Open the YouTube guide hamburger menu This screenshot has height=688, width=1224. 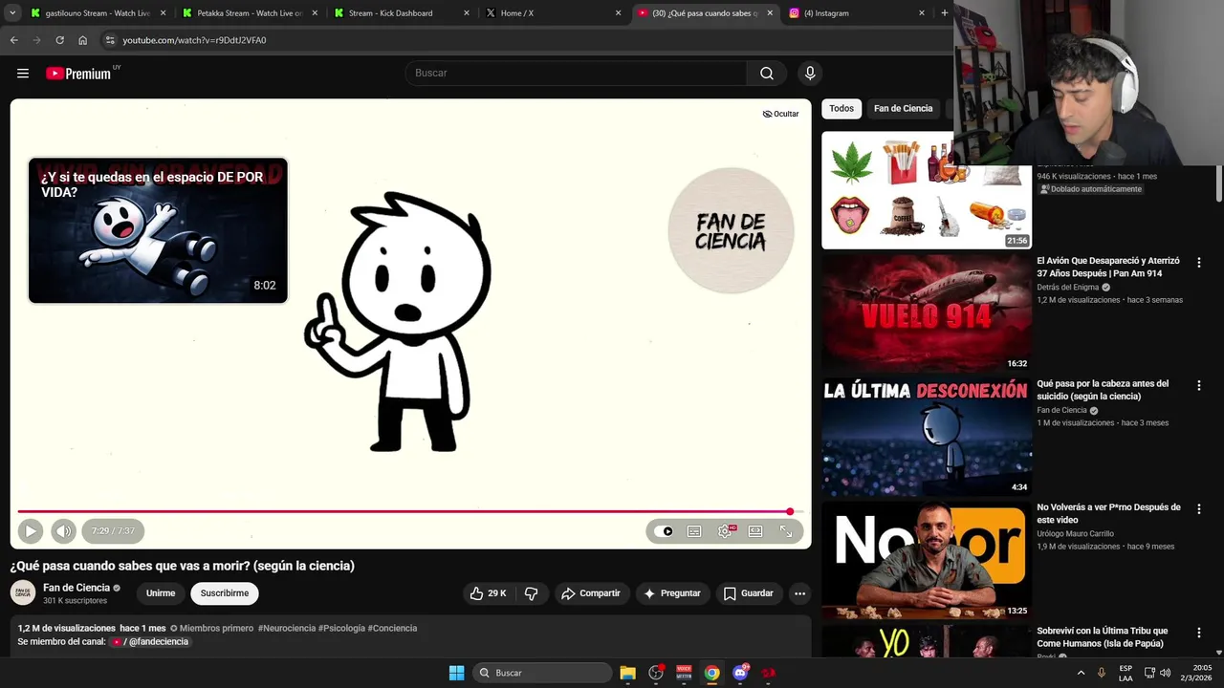[23, 74]
